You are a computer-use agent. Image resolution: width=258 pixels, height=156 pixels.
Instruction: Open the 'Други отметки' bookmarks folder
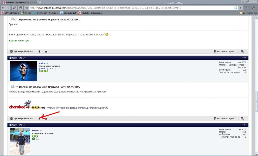(x=248, y=13)
